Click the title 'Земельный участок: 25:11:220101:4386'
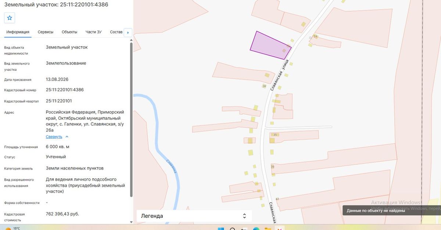Viewport: 441px width, 230px height. pos(56,4)
